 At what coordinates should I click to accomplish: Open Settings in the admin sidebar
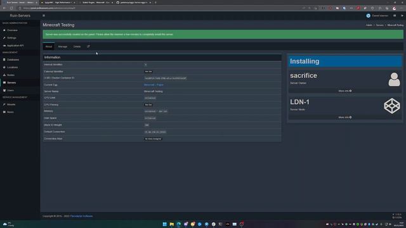point(11,38)
